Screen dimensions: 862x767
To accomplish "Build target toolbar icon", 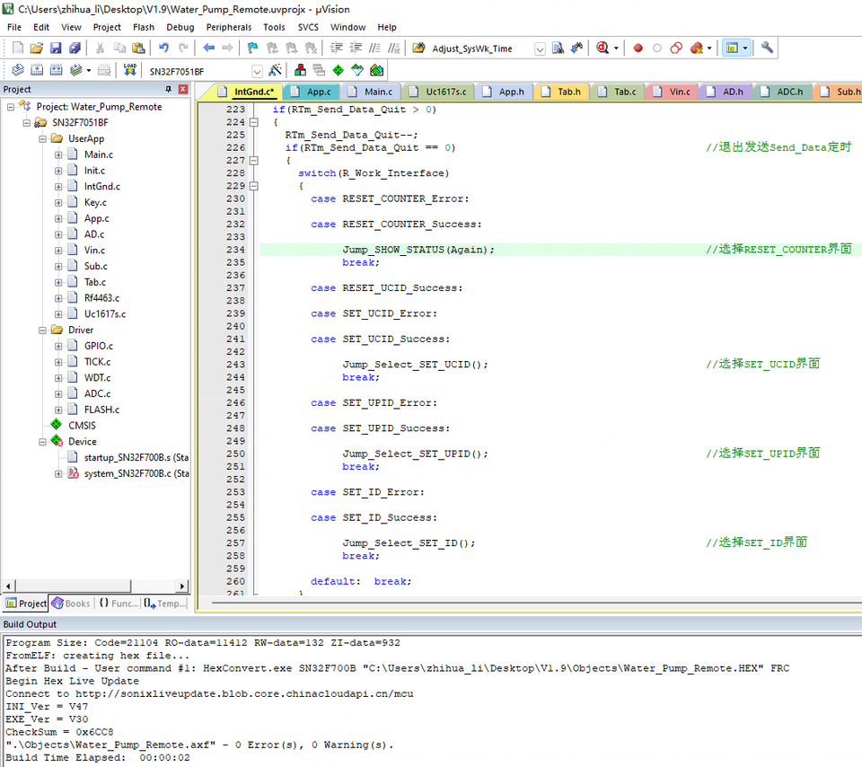I will pyautogui.click(x=37, y=70).
